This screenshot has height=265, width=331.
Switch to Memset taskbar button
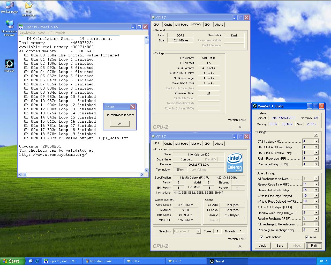tap(228, 261)
